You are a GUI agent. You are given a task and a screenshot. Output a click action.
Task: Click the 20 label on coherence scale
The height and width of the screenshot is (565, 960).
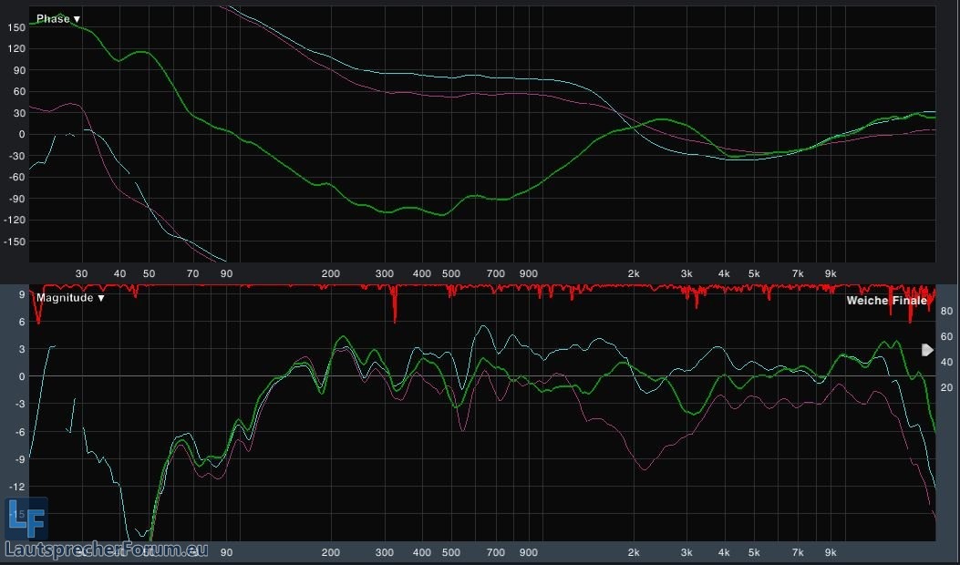click(x=946, y=388)
